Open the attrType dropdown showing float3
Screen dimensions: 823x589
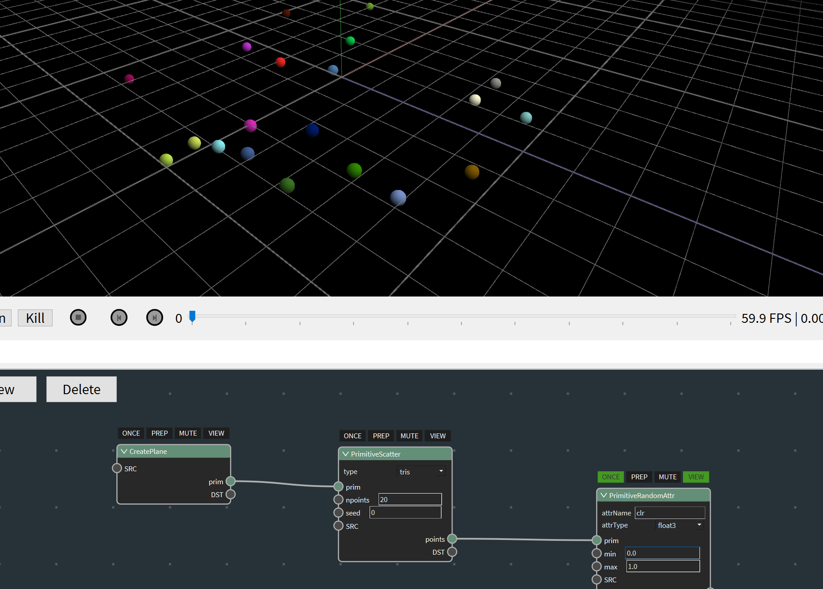click(x=679, y=525)
